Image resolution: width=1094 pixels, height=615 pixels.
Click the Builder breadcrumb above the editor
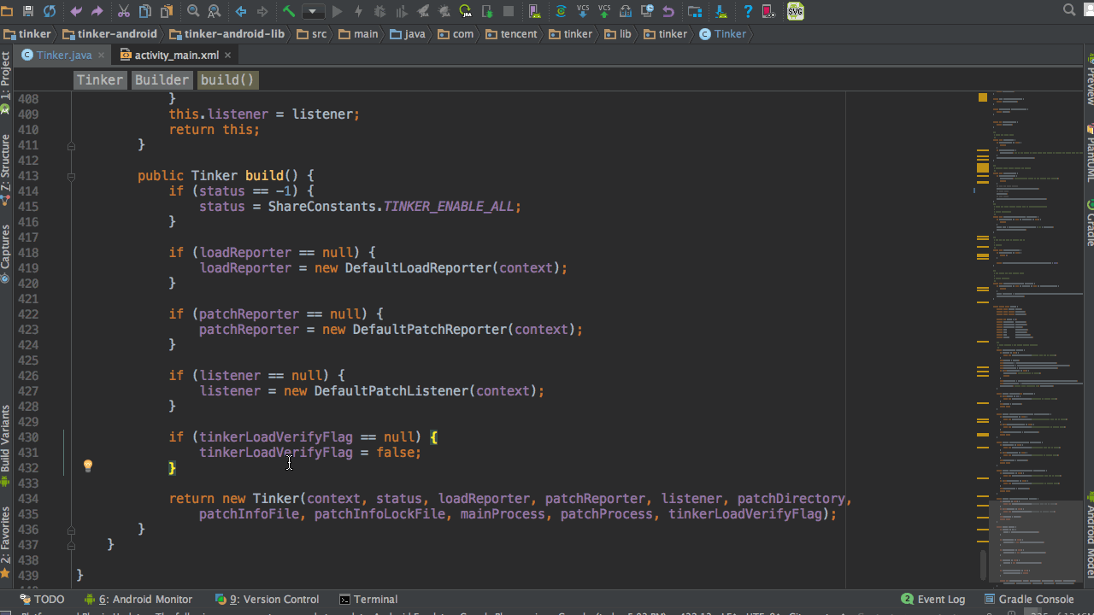coord(162,79)
